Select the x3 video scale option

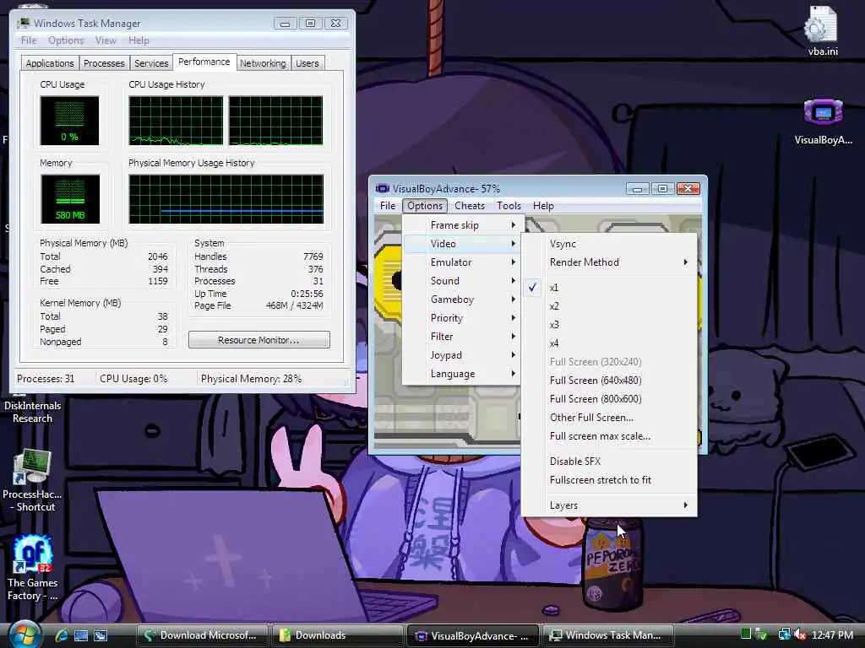tap(610, 325)
